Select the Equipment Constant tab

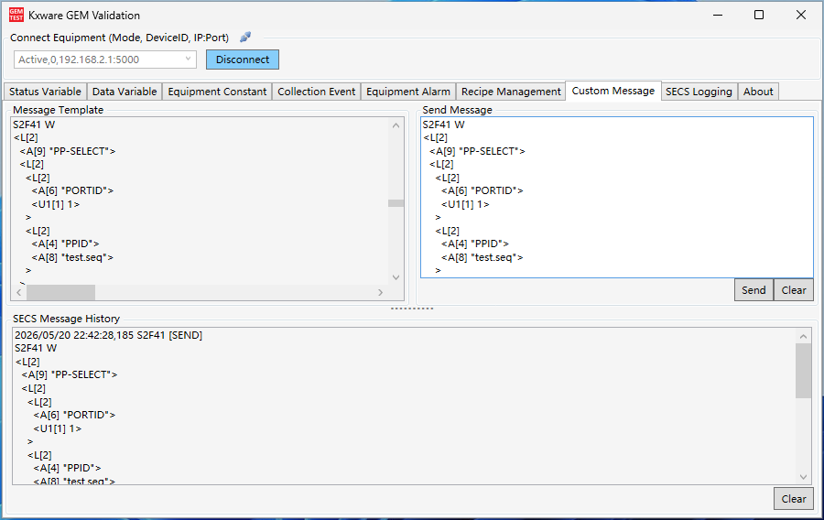point(217,92)
